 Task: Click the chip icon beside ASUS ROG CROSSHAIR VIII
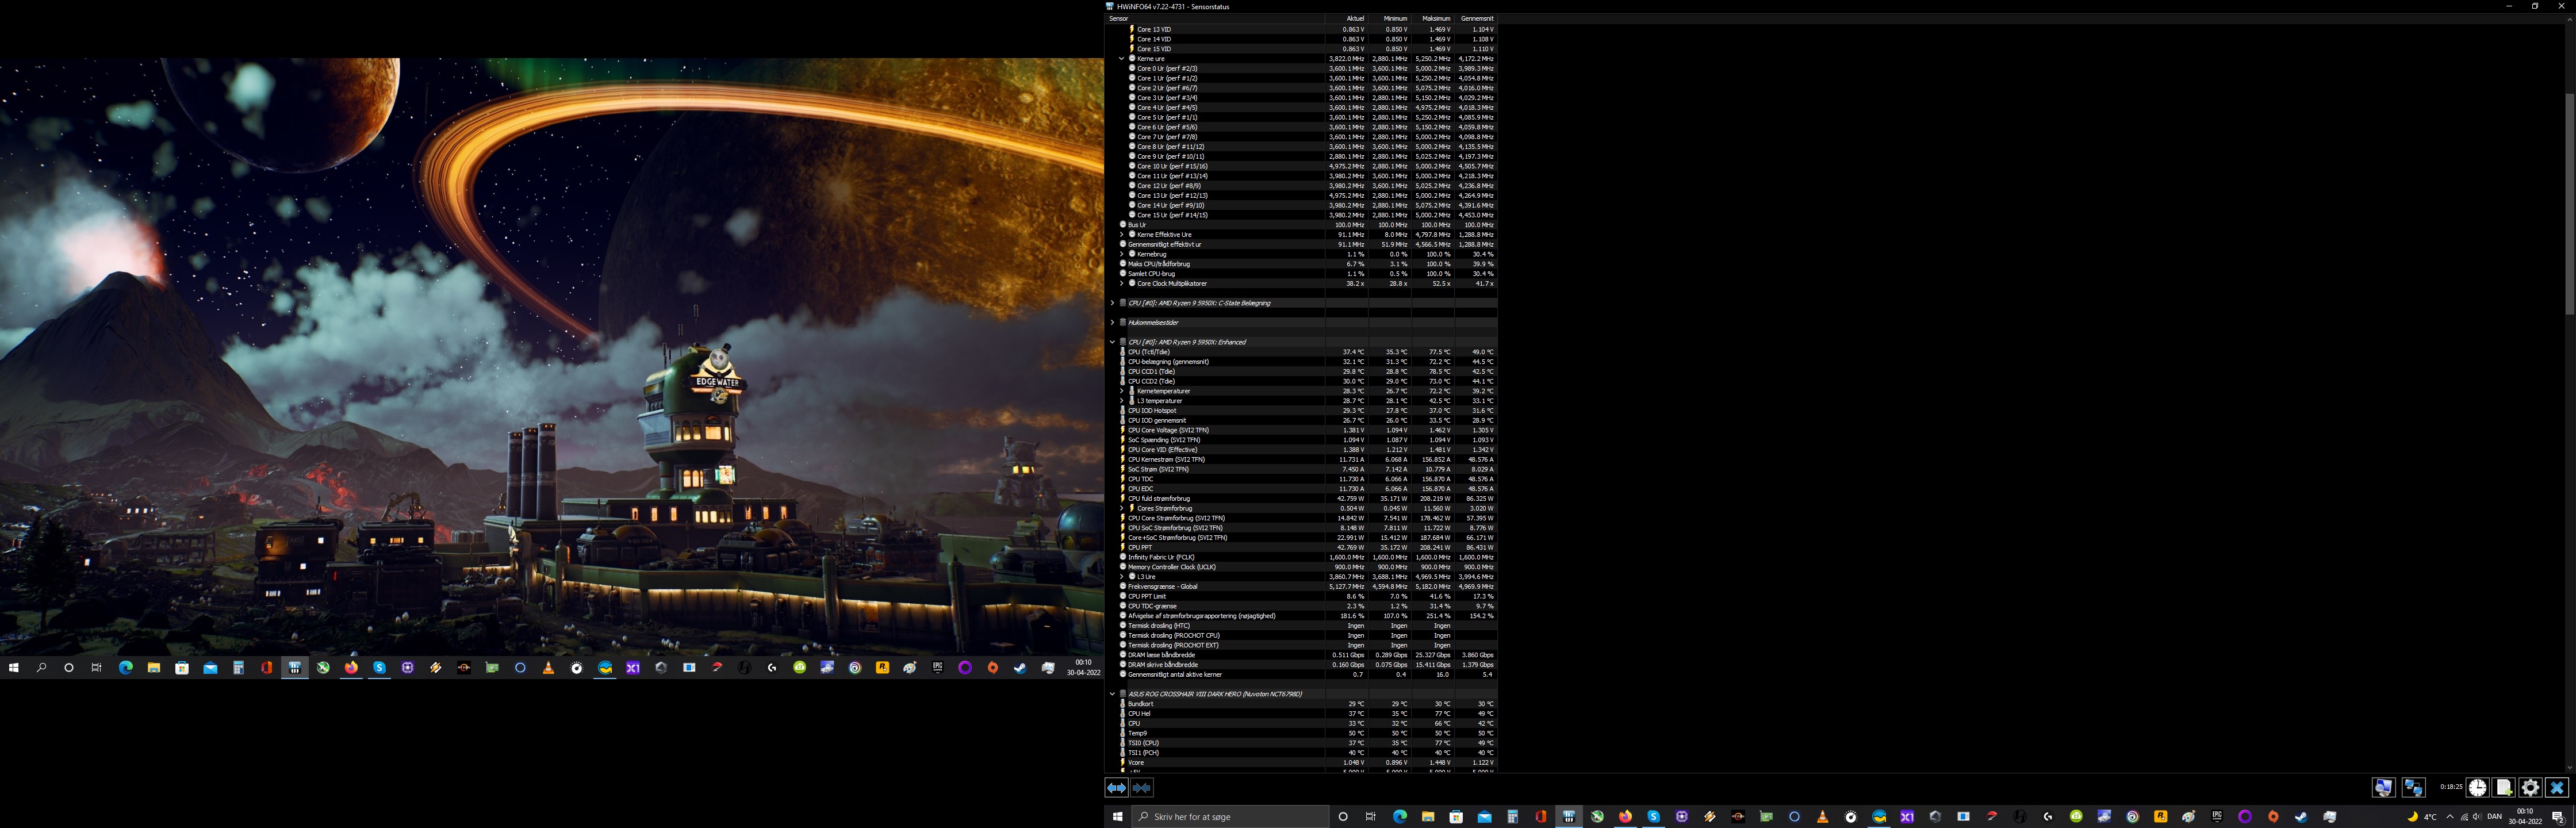pyautogui.click(x=1123, y=694)
